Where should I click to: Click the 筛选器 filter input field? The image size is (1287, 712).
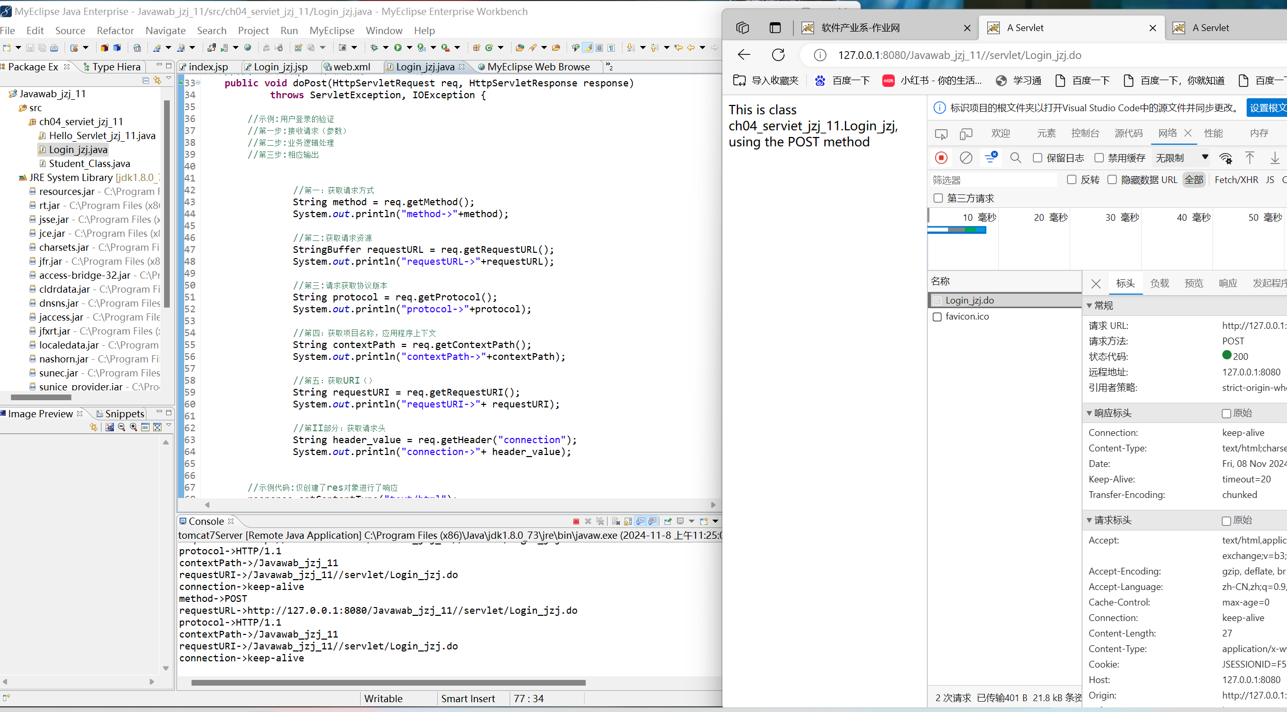(994, 180)
